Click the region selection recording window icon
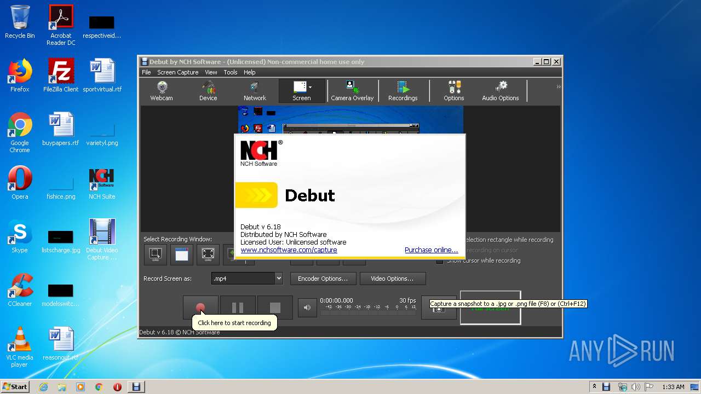The height and width of the screenshot is (394, 701). 156,254
